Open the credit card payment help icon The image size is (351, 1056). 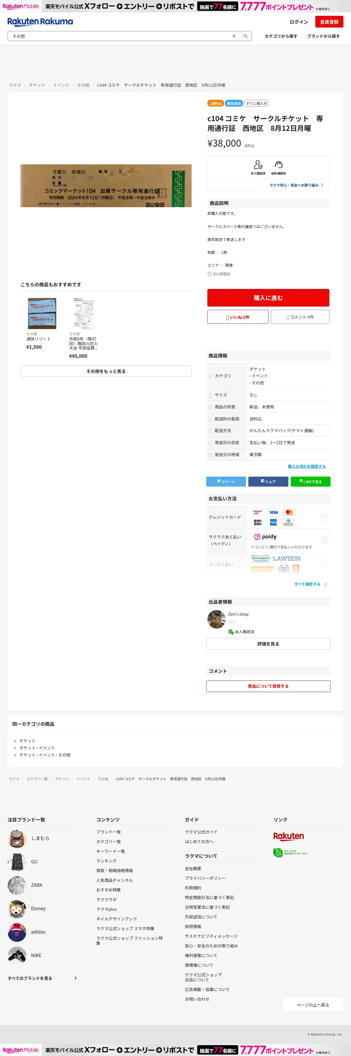tap(324, 517)
